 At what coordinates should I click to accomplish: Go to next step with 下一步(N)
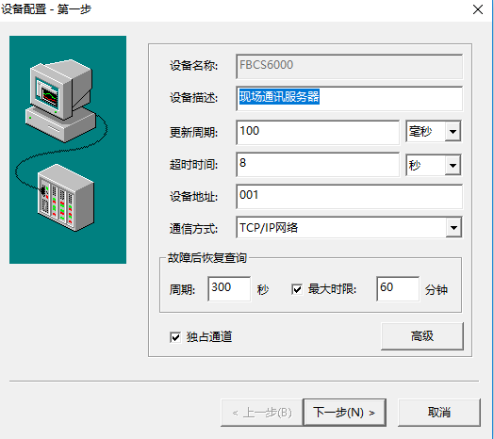[x=344, y=413]
